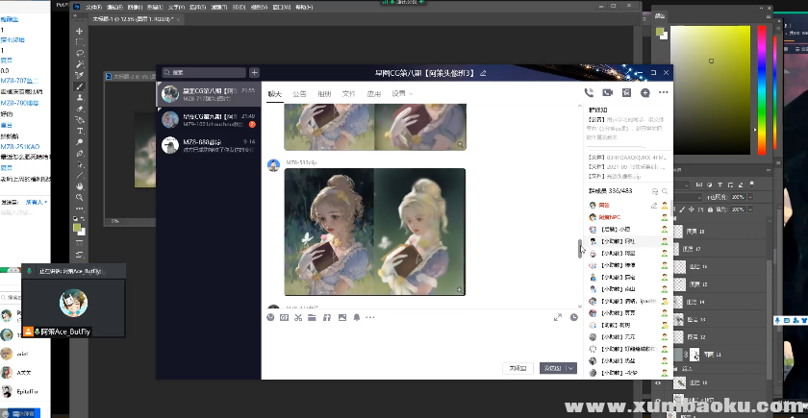
Task: Click the Close button next to Send
Action: (x=518, y=367)
